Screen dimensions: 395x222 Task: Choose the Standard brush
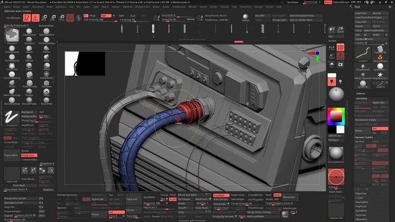[x=29, y=40]
